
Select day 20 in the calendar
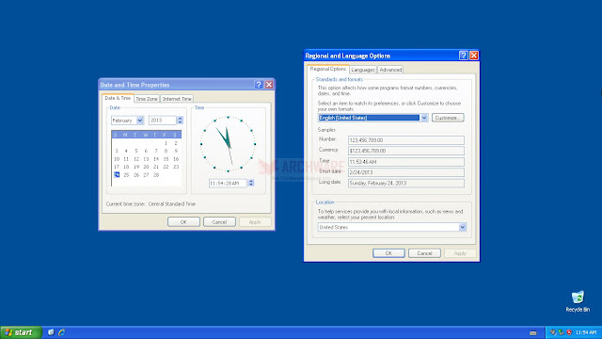[146, 167]
